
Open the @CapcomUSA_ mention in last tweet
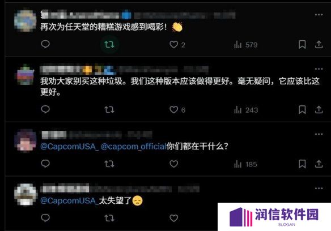(x=70, y=200)
